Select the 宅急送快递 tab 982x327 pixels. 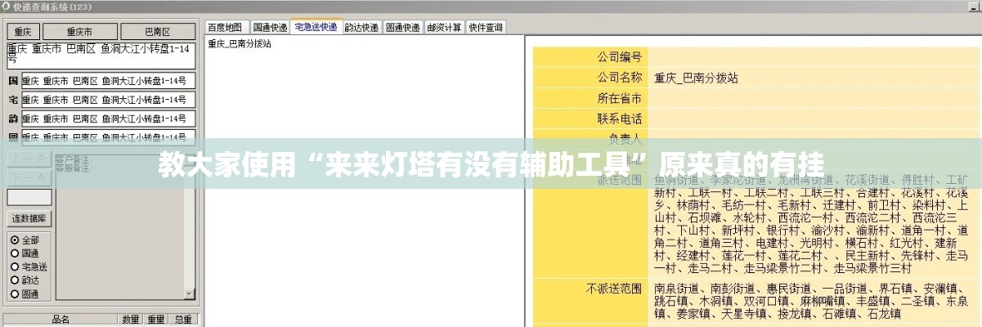pyautogui.click(x=316, y=26)
